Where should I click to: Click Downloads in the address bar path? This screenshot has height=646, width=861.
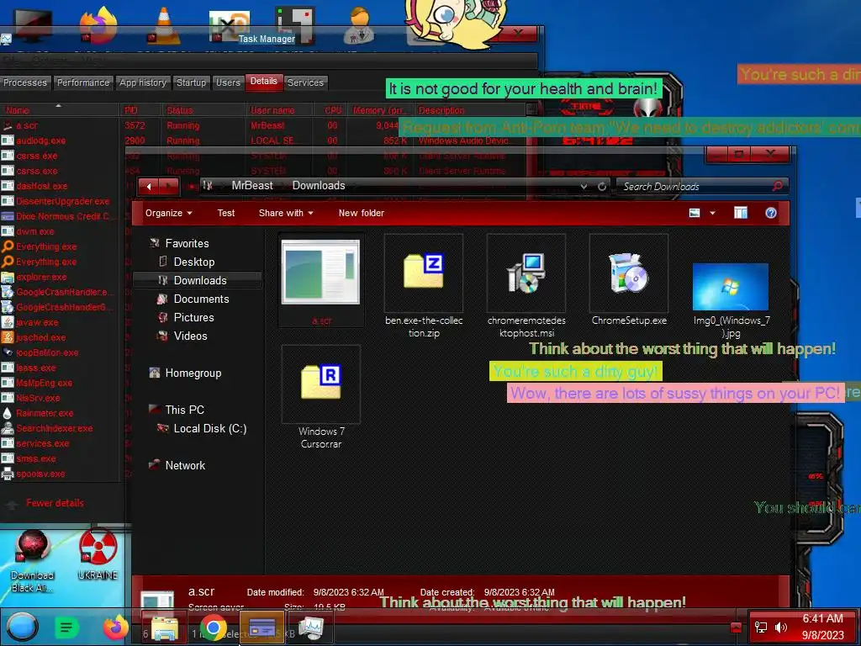(x=319, y=186)
